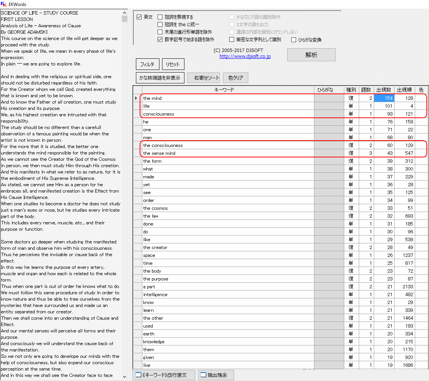
Task: Sort by 種別 column header
Action: coord(351,90)
